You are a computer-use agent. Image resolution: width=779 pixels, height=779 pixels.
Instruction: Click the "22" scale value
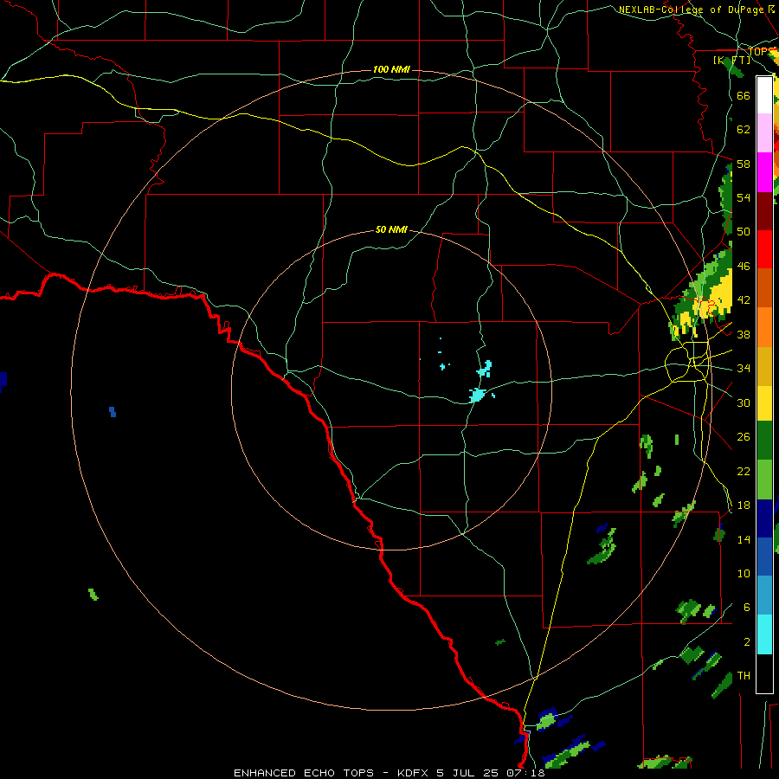click(744, 471)
